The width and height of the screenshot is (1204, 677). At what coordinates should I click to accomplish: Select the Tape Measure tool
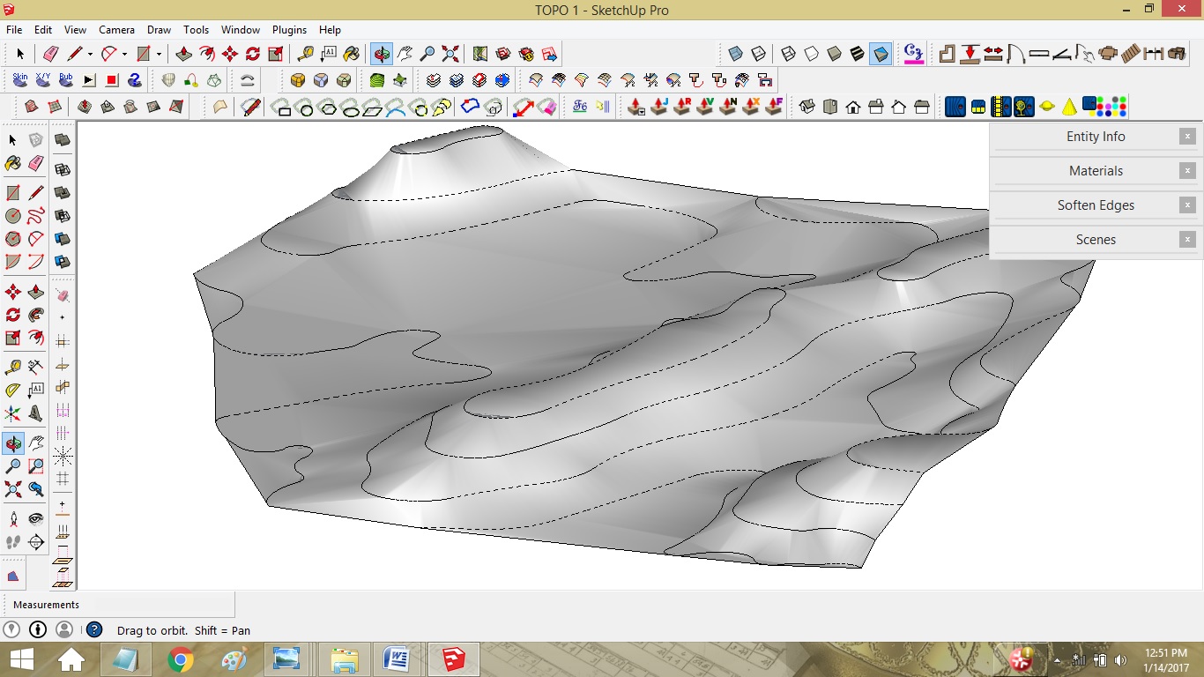pyautogui.click(x=304, y=54)
